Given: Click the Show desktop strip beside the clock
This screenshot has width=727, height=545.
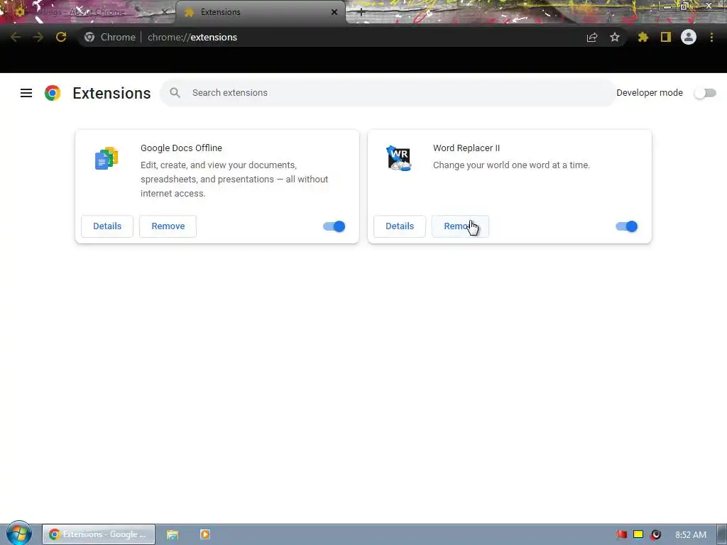Looking at the screenshot, I should click(x=722, y=534).
